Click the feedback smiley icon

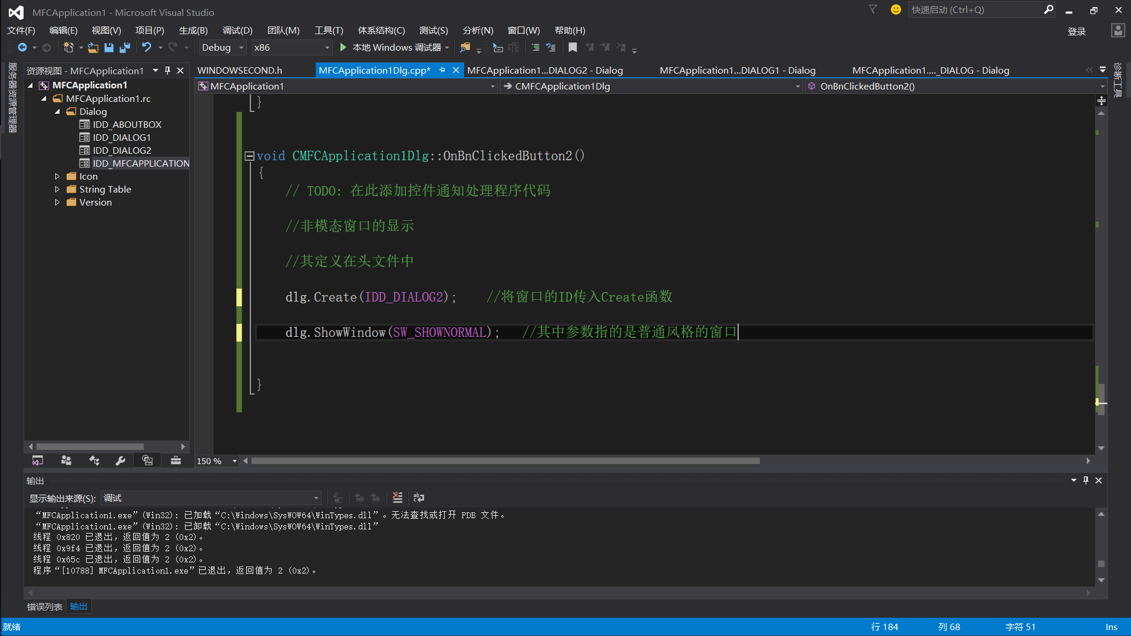tap(896, 10)
